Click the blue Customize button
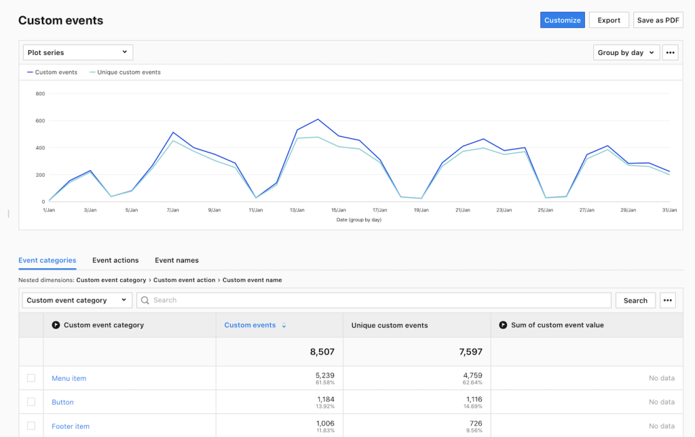The height and width of the screenshot is (437, 695). pyautogui.click(x=563, y=20)
